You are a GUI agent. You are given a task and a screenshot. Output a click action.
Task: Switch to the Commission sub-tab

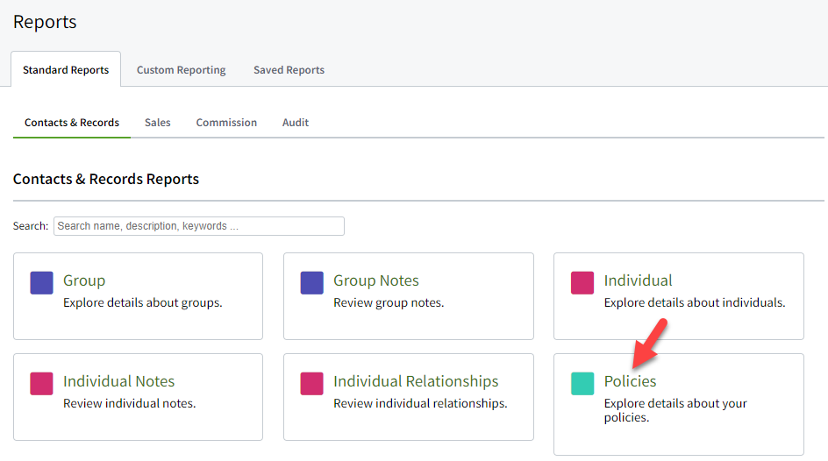coord(226,123)
